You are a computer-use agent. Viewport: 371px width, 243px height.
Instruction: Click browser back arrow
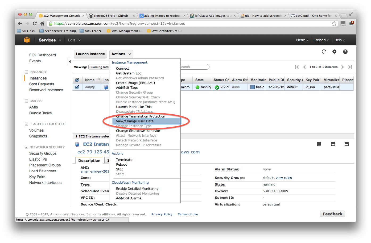[20, 23]
